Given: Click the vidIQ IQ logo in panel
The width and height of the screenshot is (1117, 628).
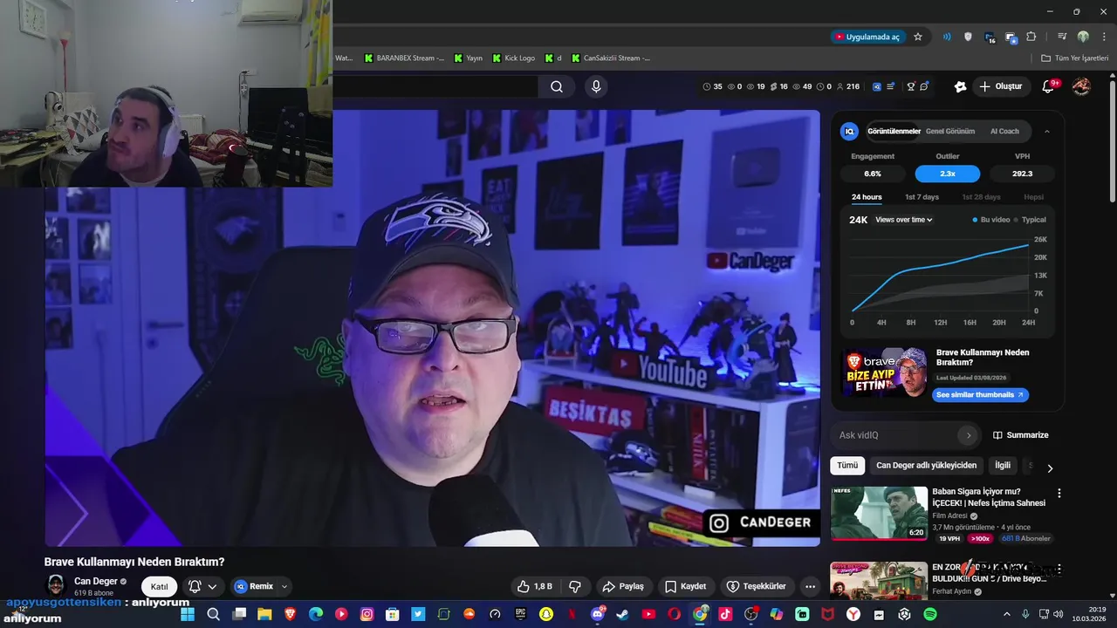Looking at the screenshot, I should click(849, 131).
